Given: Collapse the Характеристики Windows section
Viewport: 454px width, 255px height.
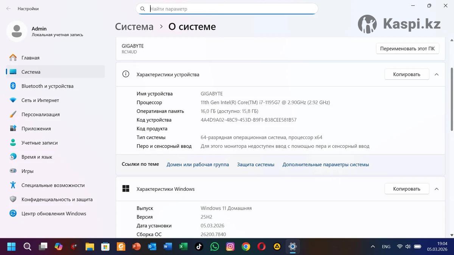Looking at the screenshot, I should (x=437, y=189).
